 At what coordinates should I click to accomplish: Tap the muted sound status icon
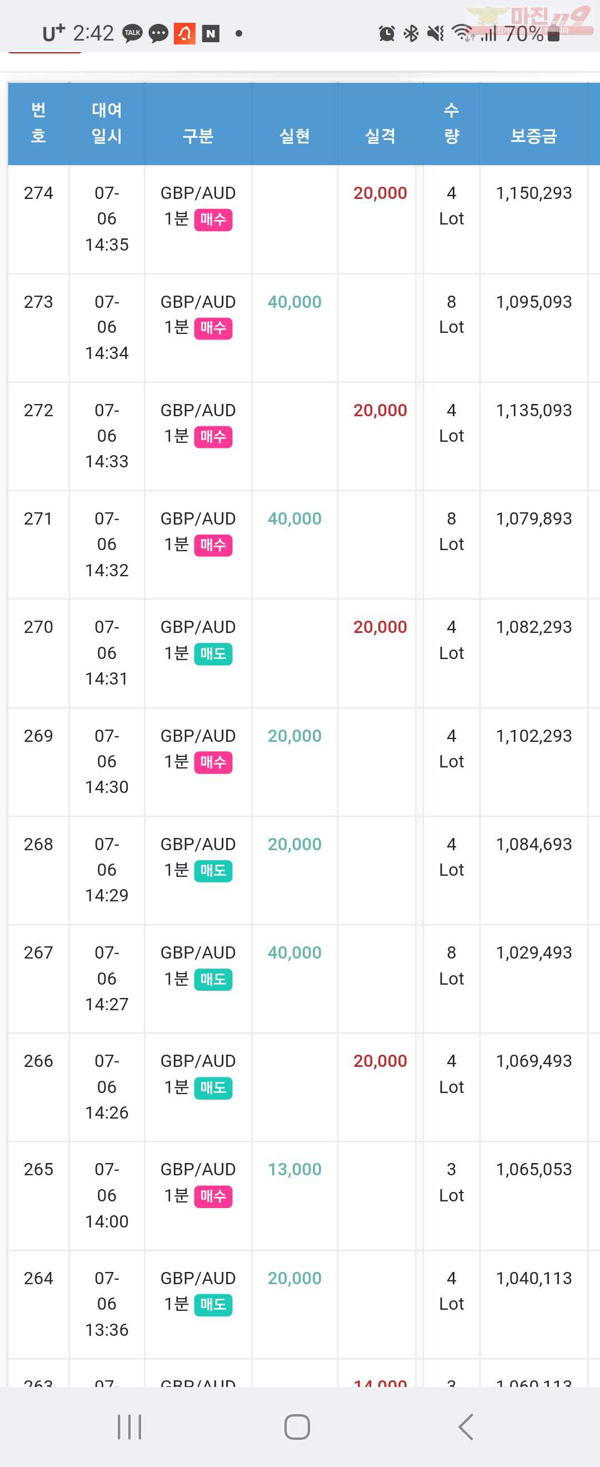point(436,33)
